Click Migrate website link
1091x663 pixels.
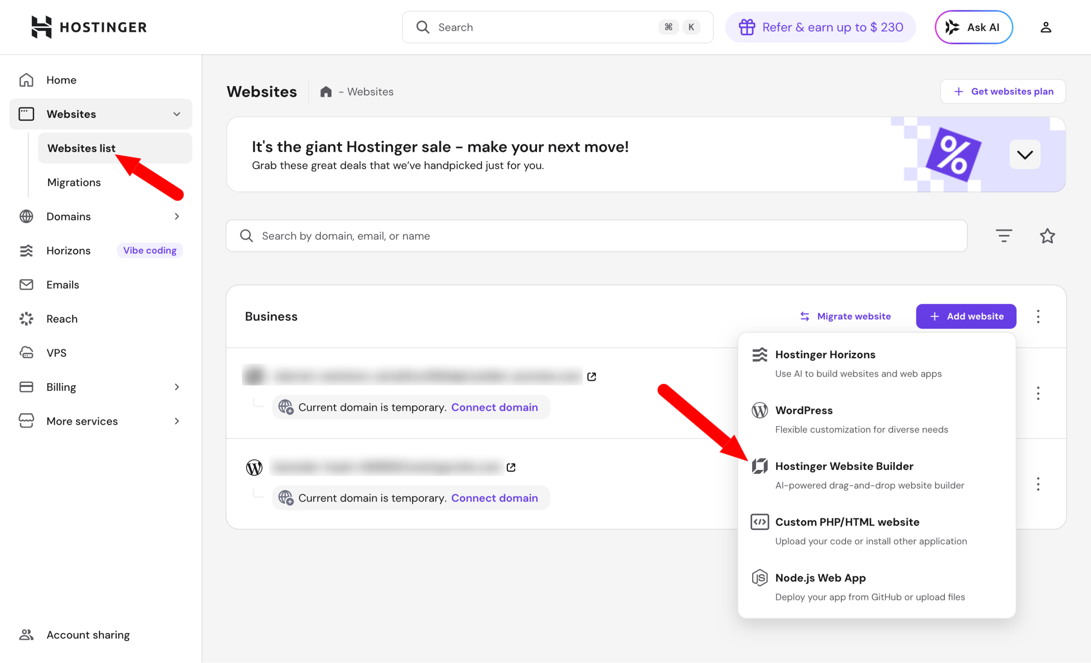click(845, 317)
